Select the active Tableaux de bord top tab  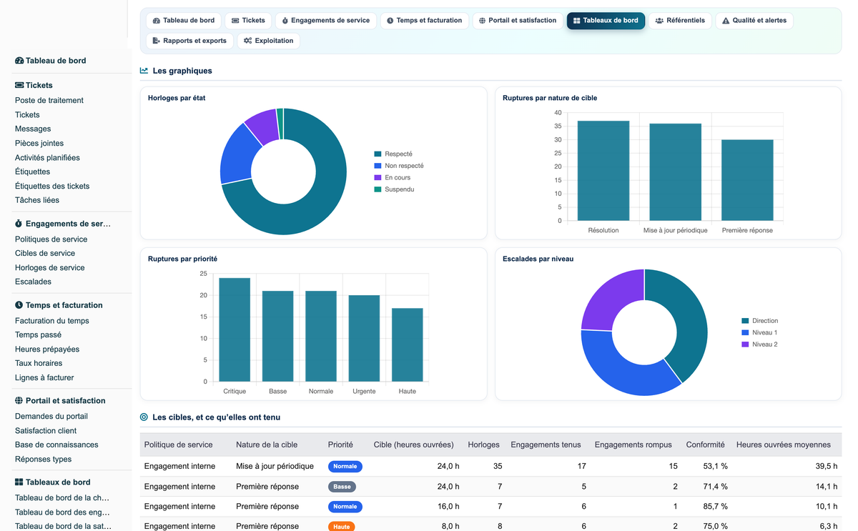coord(606,21)
